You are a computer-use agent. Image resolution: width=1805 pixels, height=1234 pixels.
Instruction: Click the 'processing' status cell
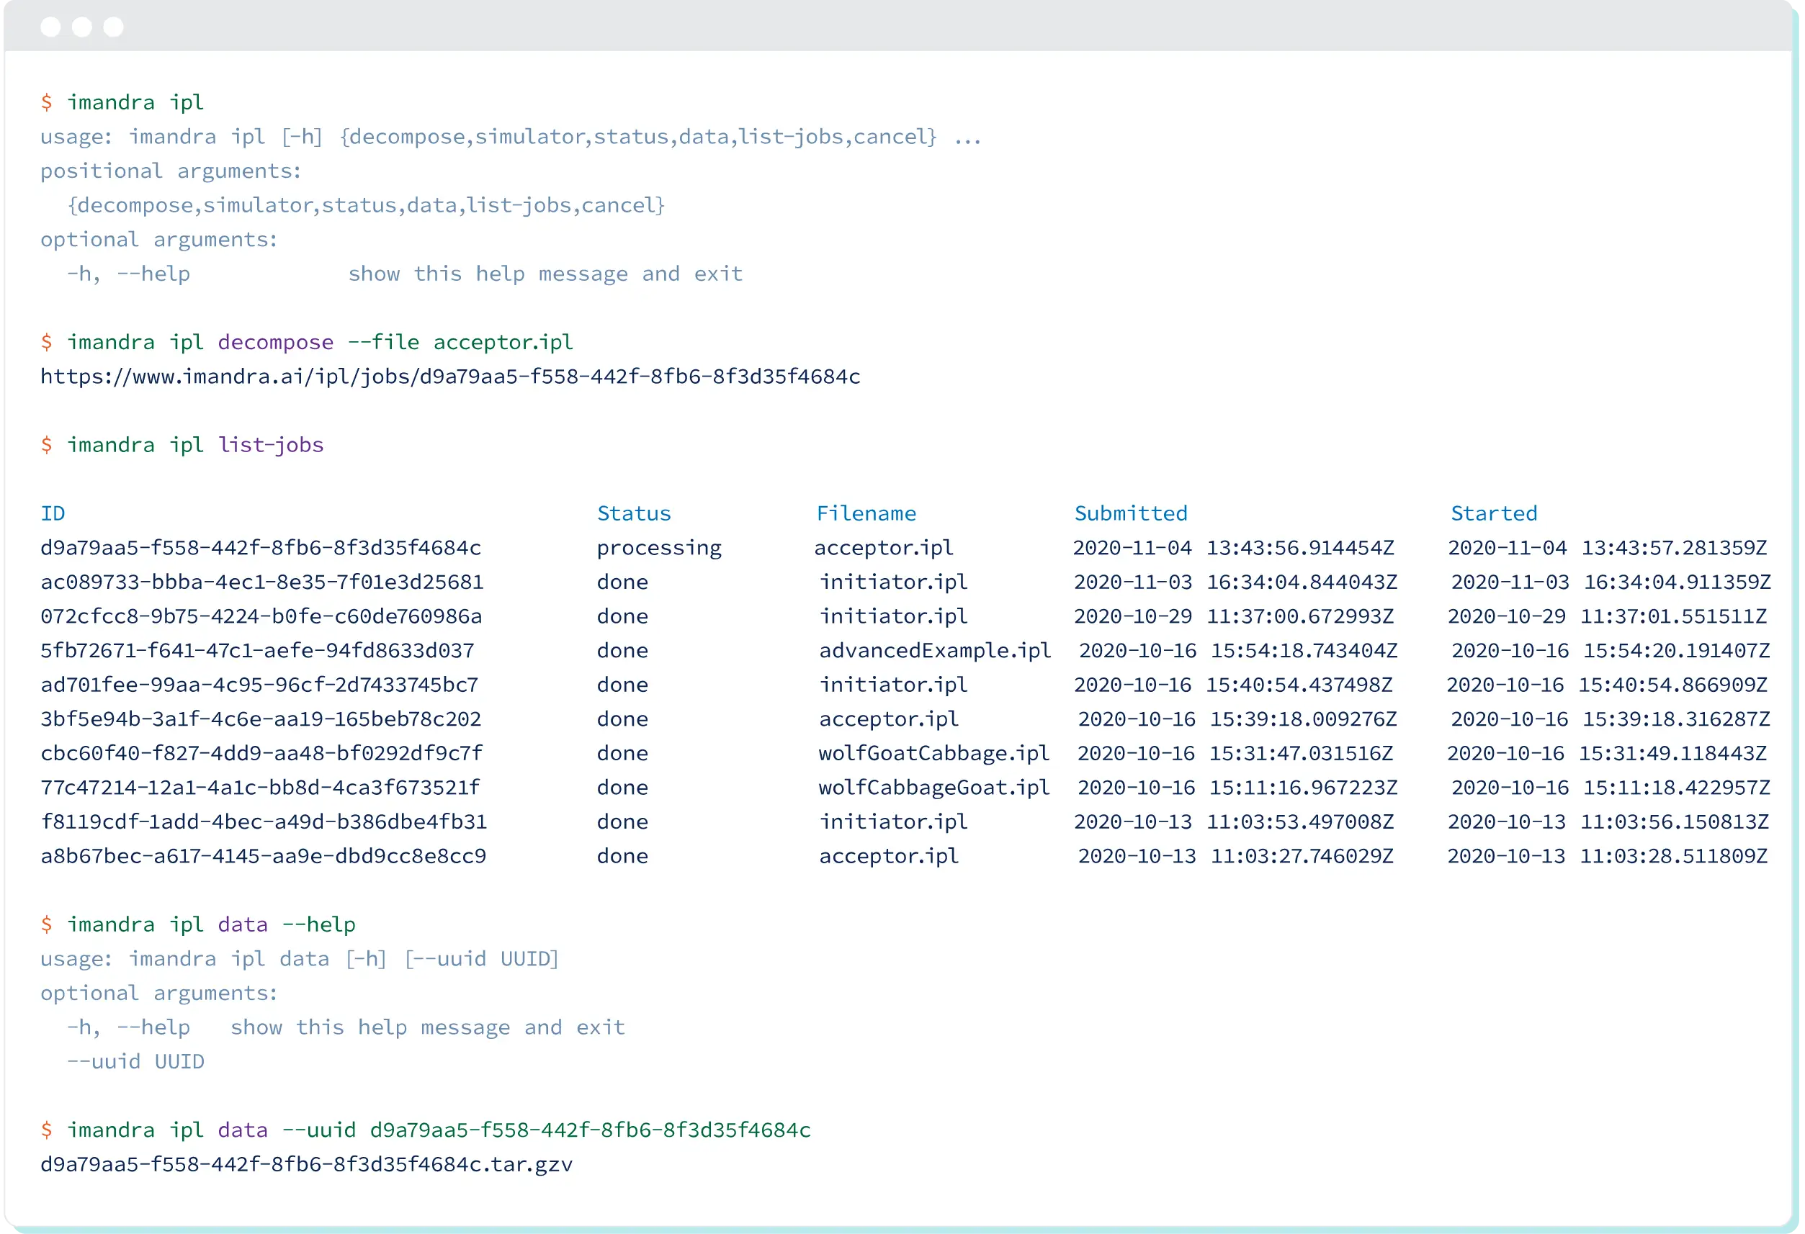(x=659, y=549)
